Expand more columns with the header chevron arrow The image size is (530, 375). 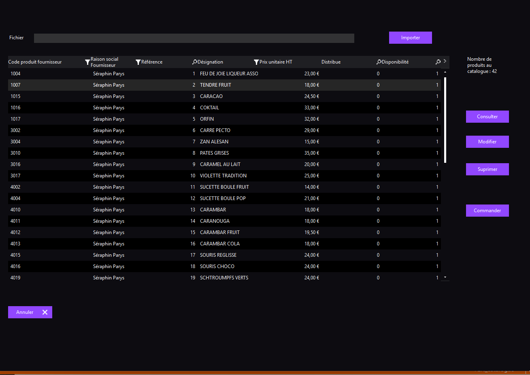(x=445, y=61)
